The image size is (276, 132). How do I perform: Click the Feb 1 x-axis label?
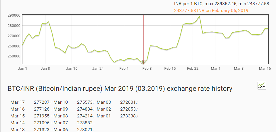[124, 69]
